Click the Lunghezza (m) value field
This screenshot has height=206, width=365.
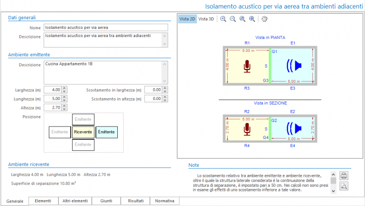53,99
